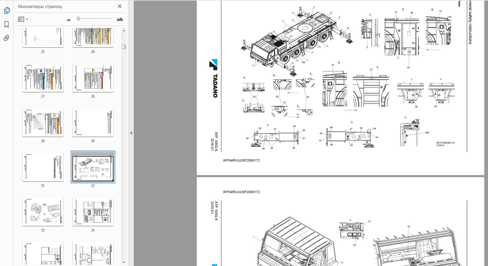Select page 26 thumbnail
The image size is (488, 266).
(93, 38)
